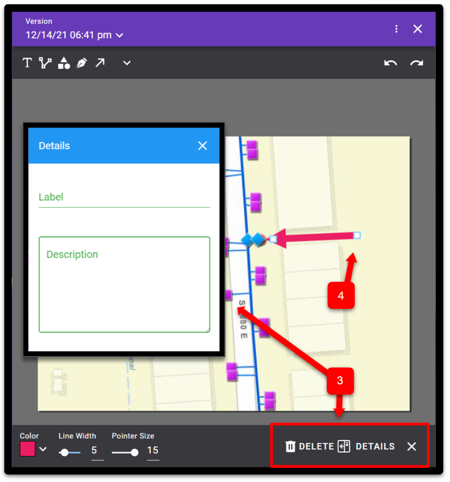This screenshot has width=450, height=482.
Task: Select the Arrow annotation tool
Action: pos(100,62)
